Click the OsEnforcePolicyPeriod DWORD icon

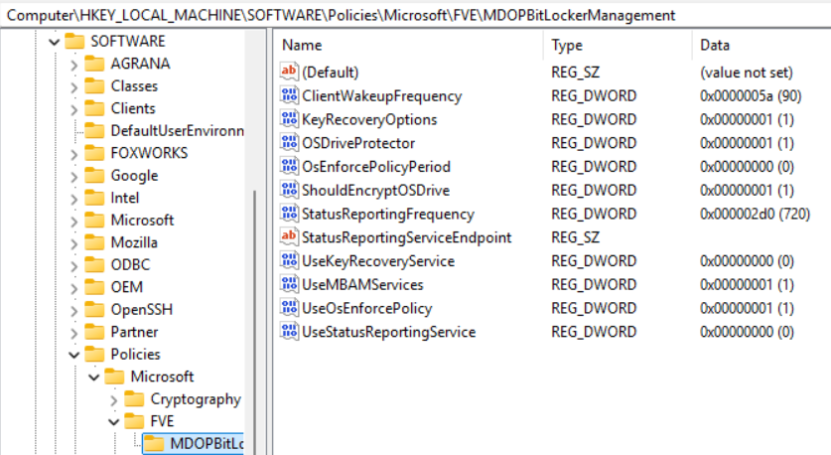tap(289, 166)
